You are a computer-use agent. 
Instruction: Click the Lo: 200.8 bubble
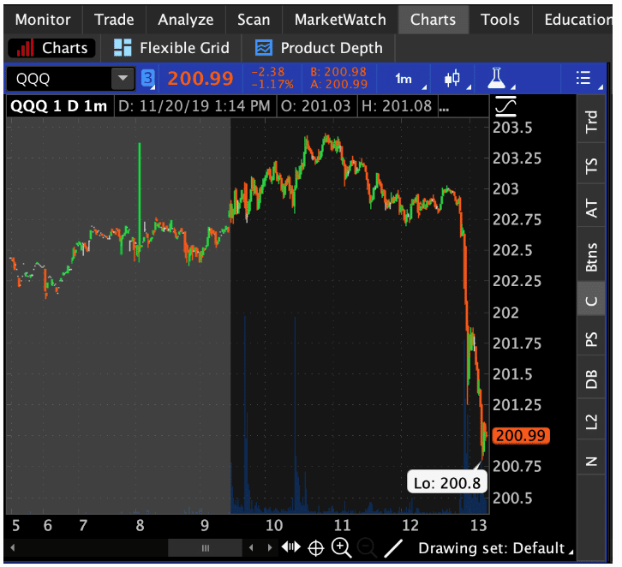coord(446,482)
